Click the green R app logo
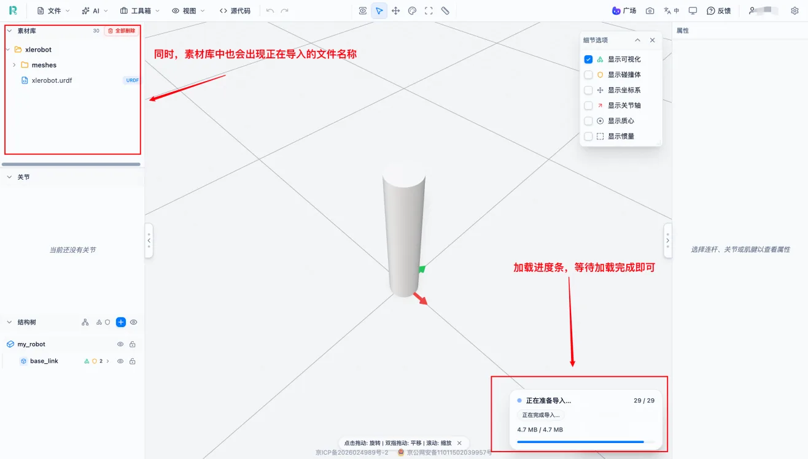The image size is (808, 459). pos(13,10)
